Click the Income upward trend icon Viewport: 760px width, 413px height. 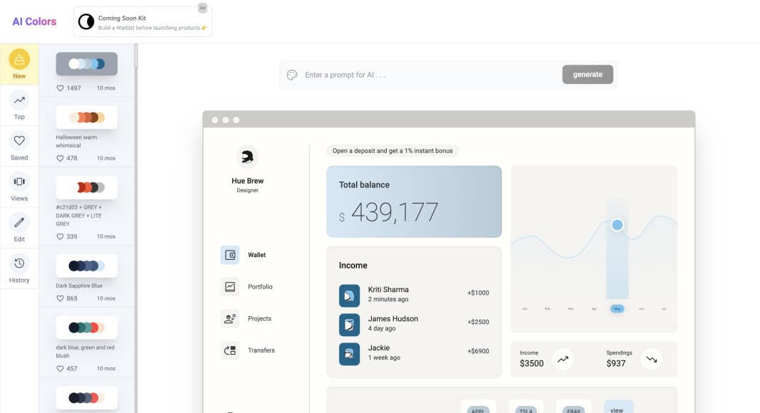tap(563, 360)
